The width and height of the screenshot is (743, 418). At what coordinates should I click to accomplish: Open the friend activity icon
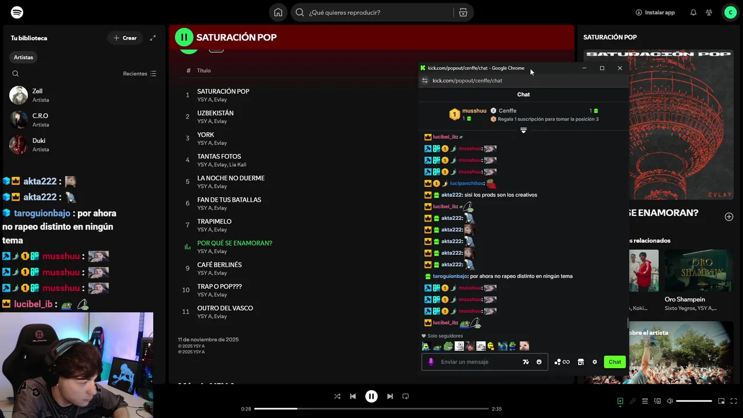(x=709, y=12)
